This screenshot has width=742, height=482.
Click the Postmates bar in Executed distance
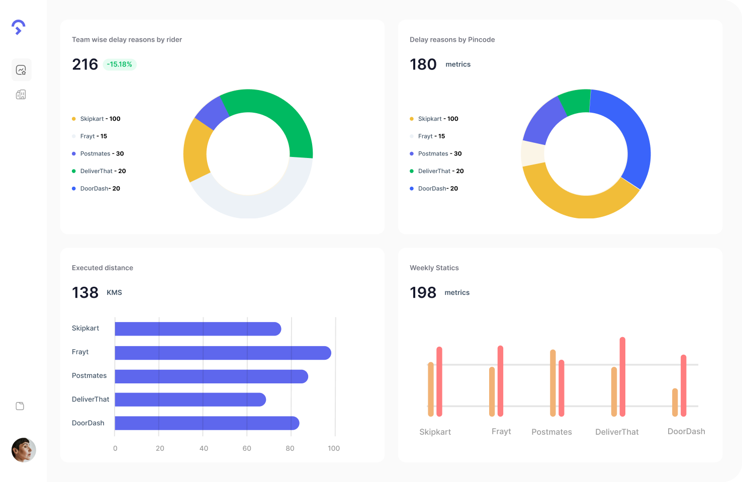(212, 376)
